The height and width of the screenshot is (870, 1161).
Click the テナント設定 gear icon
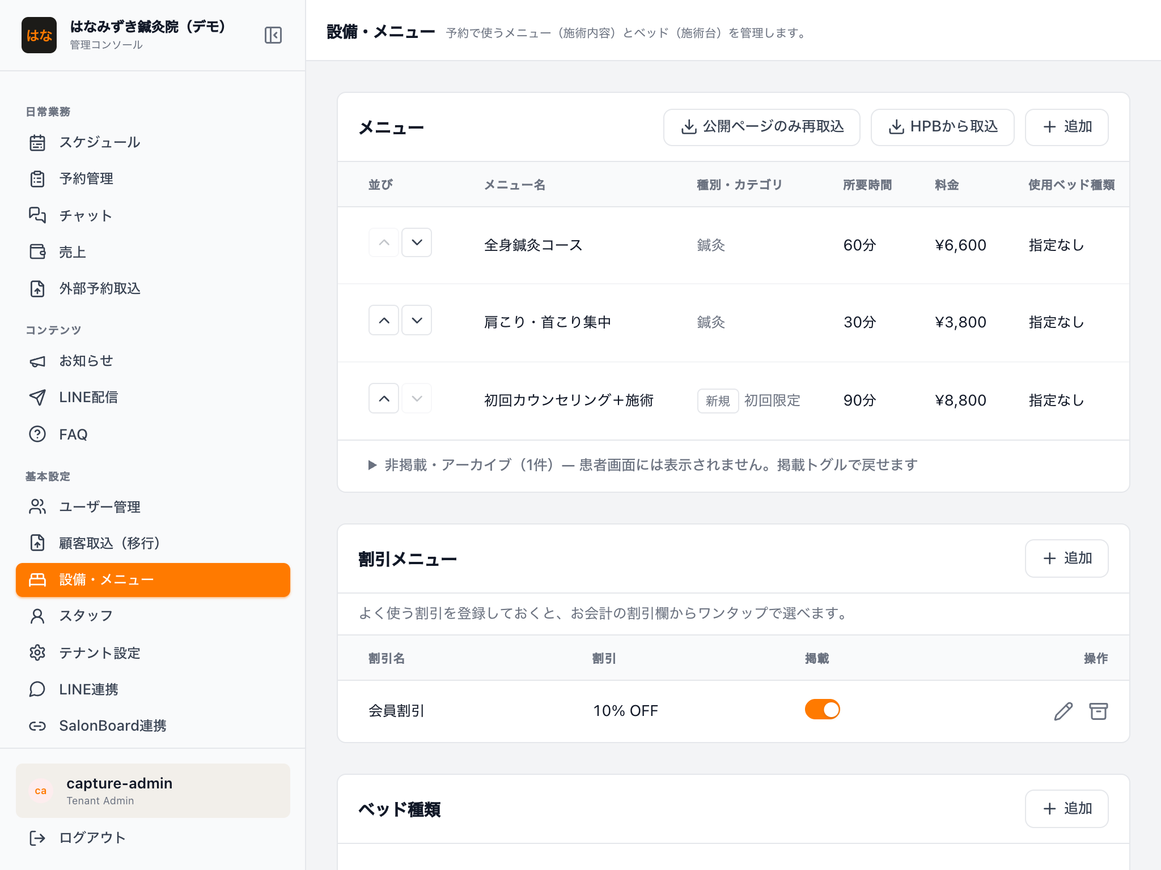click(37, 652)
